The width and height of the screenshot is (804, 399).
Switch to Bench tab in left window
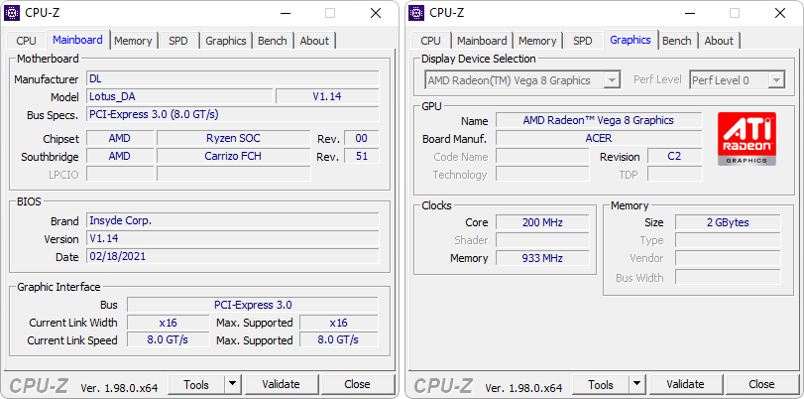[x=273, y=41]
